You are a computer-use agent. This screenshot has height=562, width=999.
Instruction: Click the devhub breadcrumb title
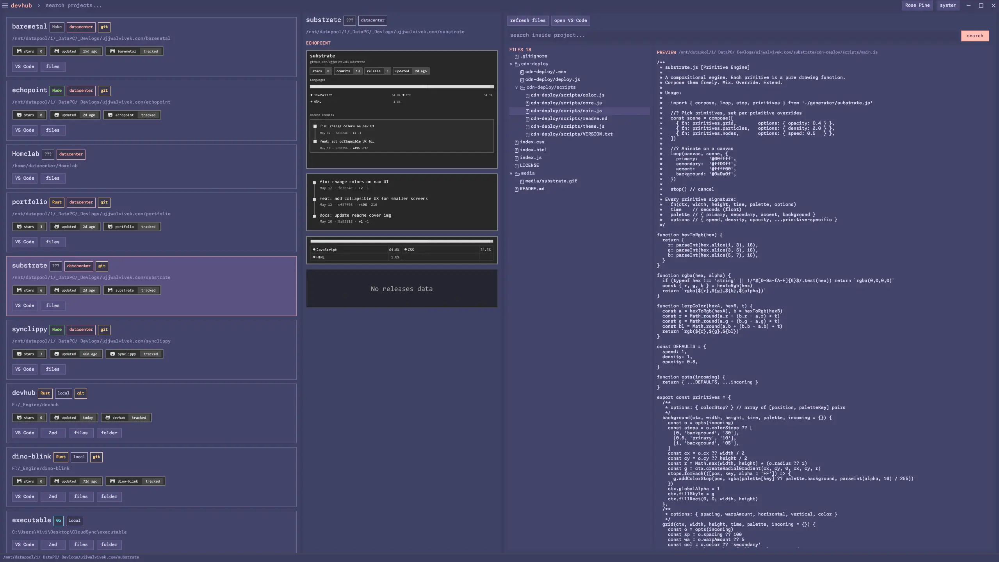click(21, 5)
